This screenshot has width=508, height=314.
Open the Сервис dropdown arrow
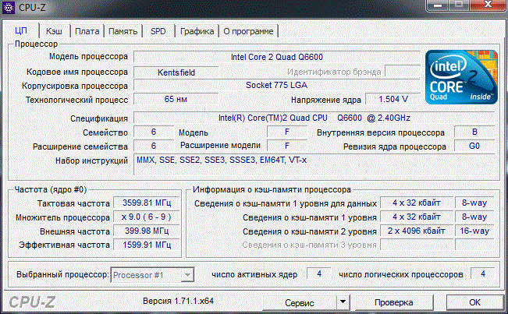tap(343, 302)
